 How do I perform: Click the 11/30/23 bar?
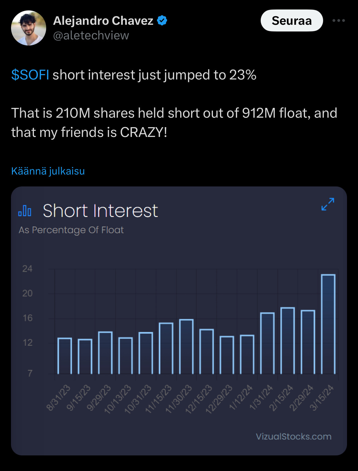pos(186,346)
